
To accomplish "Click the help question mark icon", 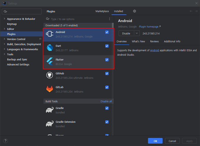I will click(5, 141).
